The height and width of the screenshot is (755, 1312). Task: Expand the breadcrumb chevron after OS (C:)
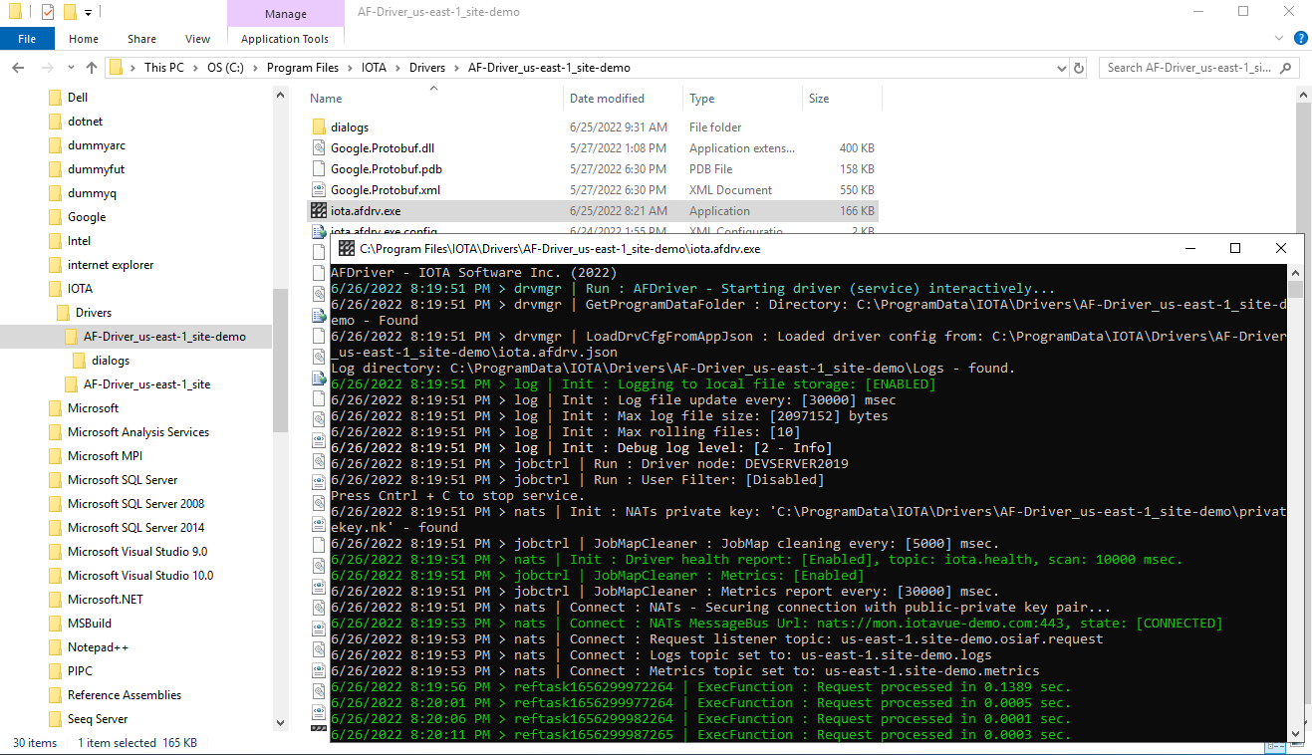[x=256, y=68]
